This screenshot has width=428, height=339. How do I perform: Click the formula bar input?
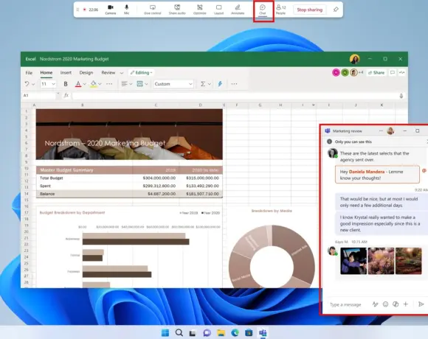pos(236,96)
